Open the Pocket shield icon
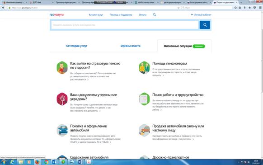 pos(254,8)
